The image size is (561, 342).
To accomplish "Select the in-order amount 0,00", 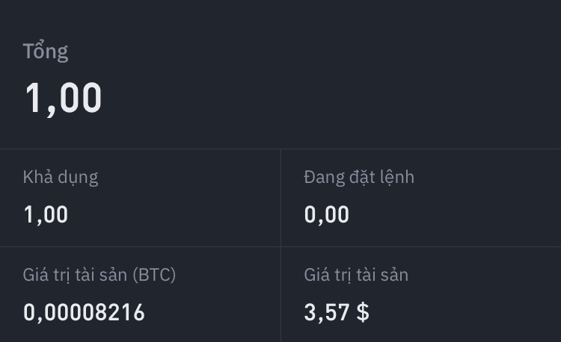I will (327, 215).
